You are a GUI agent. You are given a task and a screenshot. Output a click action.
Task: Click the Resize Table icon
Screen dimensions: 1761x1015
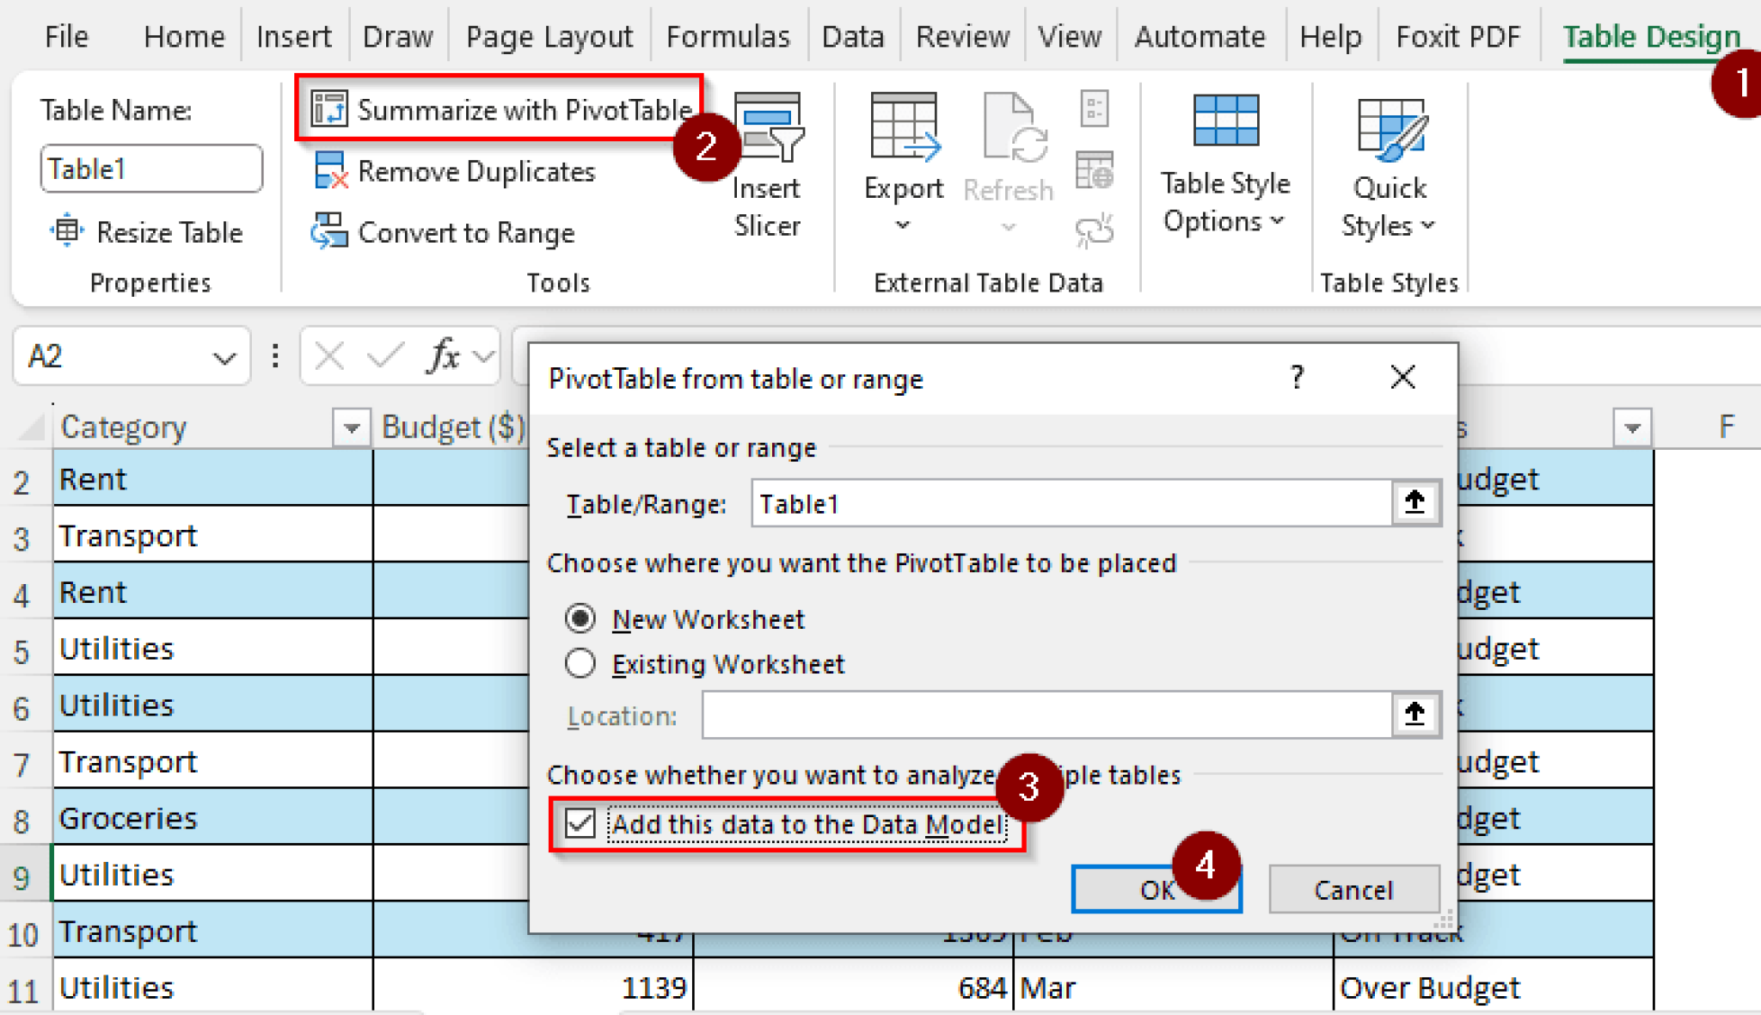[x=69, y=231]
